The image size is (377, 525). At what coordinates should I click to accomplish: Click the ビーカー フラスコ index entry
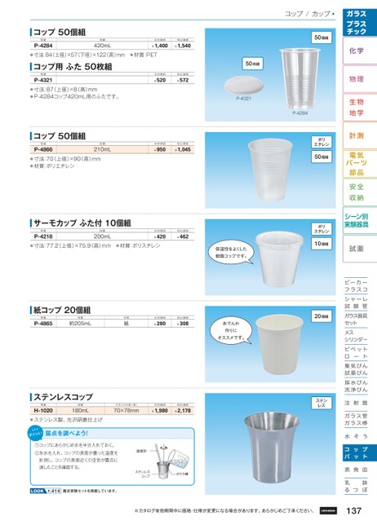point(356,286)
